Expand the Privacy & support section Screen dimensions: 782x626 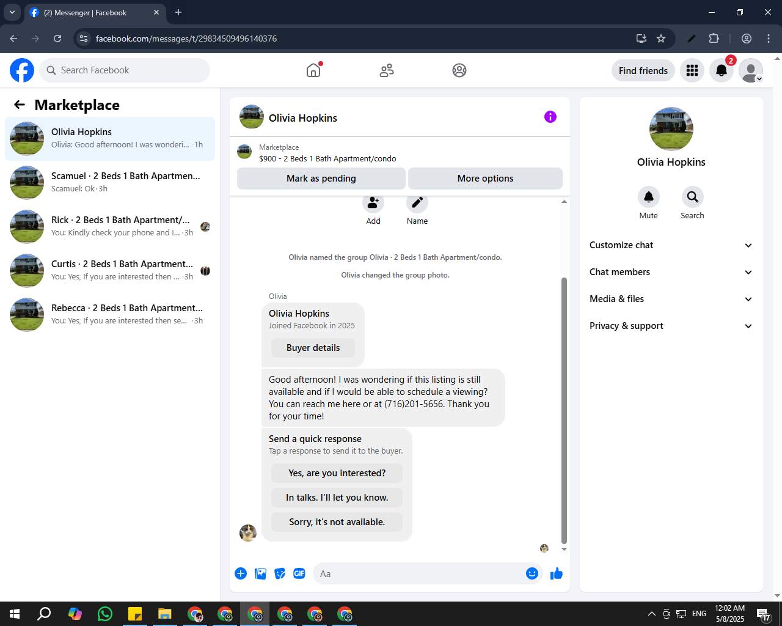[x=671, y=326]
